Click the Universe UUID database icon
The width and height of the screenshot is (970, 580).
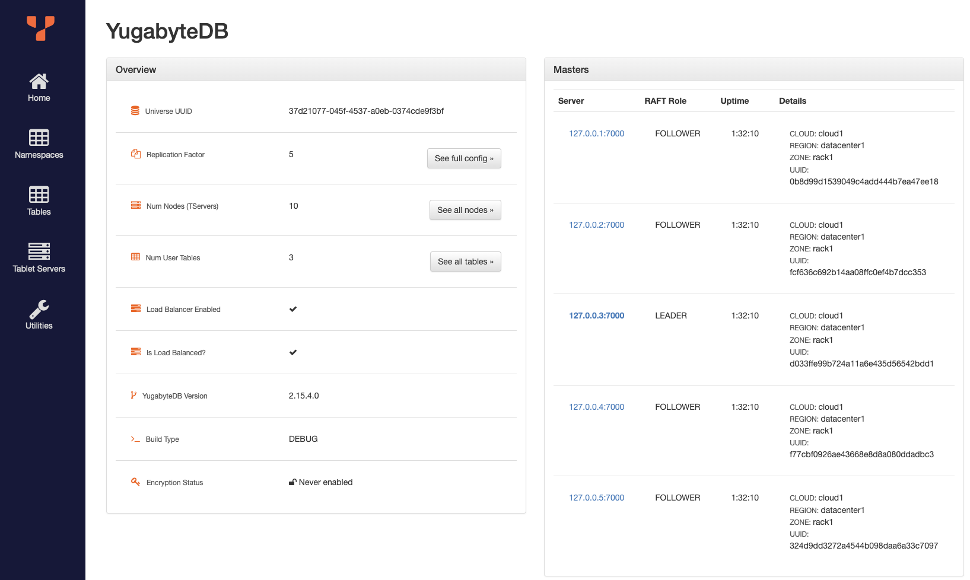pos(135,111)
